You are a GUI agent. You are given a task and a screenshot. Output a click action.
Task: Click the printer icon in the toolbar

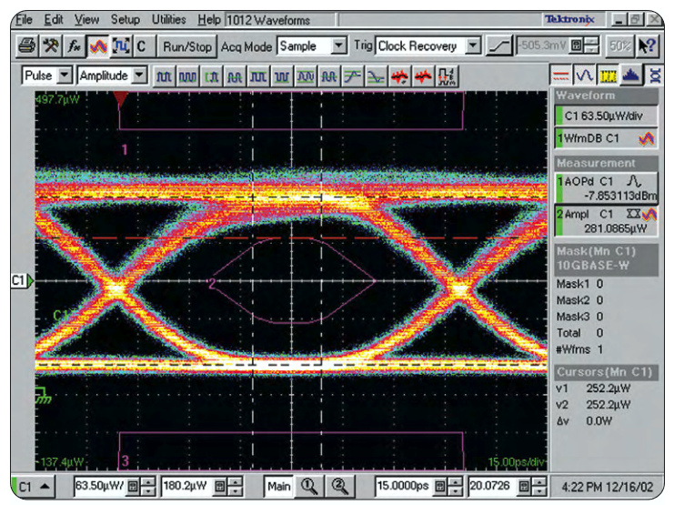click(x=27, y=45)
